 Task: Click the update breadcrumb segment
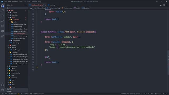[77, 8]
